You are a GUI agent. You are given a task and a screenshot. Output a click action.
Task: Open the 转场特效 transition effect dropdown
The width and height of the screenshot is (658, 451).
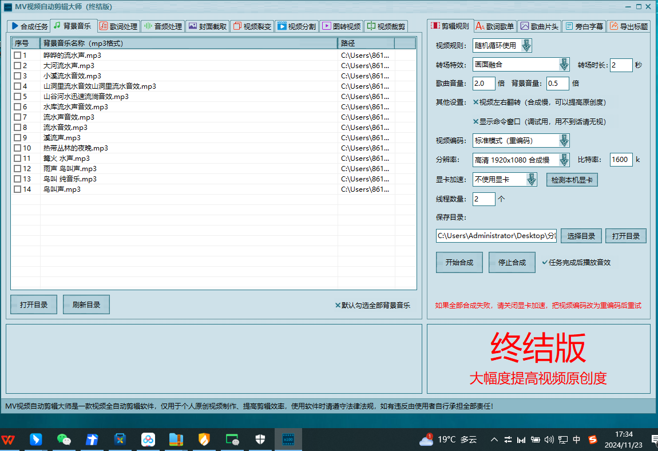click(564, 64)
